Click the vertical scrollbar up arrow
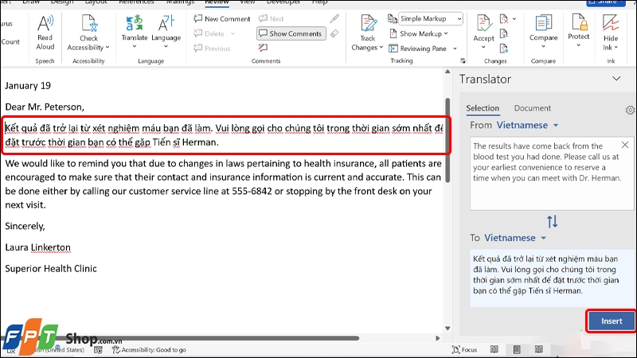Screen dimensions: 637x358 447,72
